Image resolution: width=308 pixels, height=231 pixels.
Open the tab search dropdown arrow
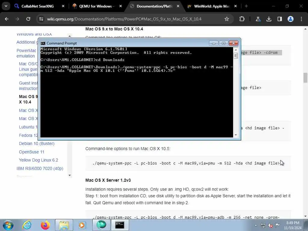(x=6, y=6)
